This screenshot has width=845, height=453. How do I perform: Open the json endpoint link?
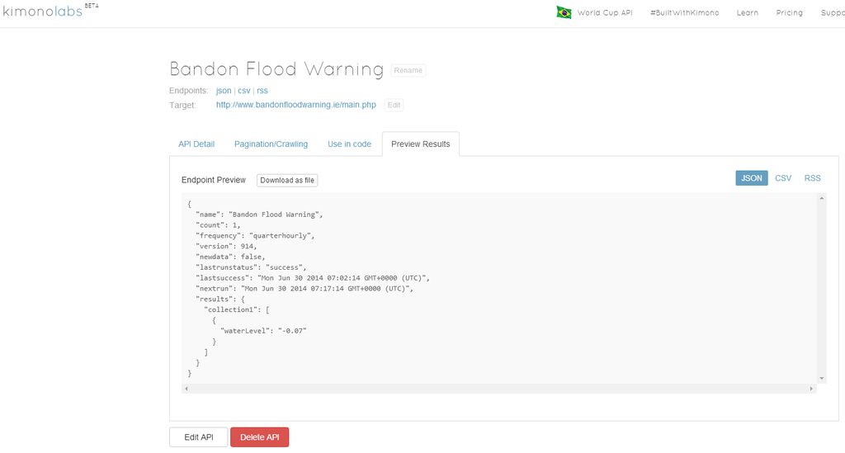pyautogui.click(x=224, y=91)
